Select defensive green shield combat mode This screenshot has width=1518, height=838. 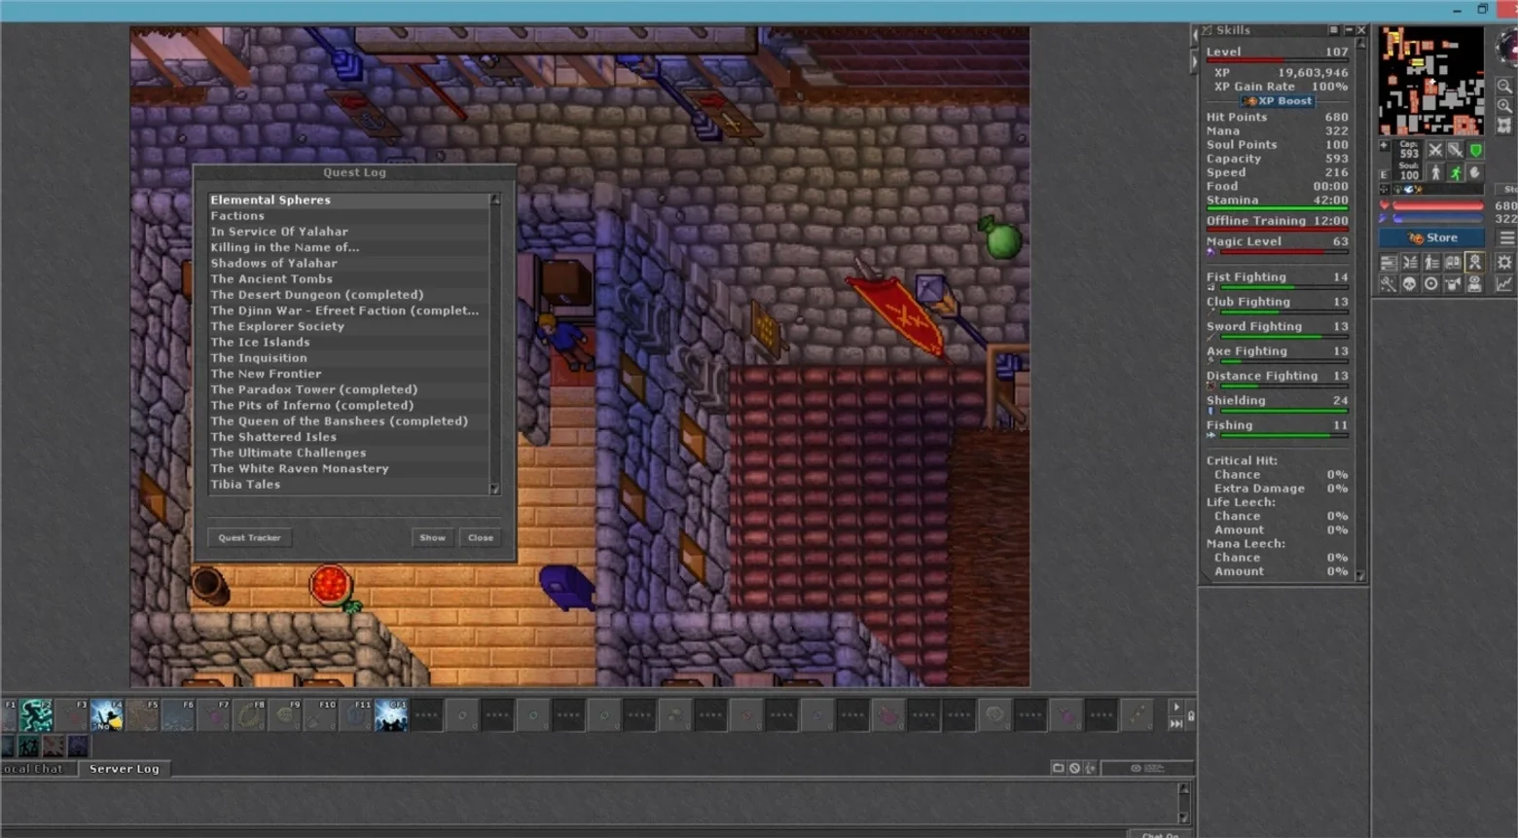(x=1476, y=150)
